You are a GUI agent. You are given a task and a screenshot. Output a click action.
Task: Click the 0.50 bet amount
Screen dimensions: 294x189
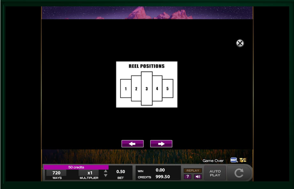[121, 171]
